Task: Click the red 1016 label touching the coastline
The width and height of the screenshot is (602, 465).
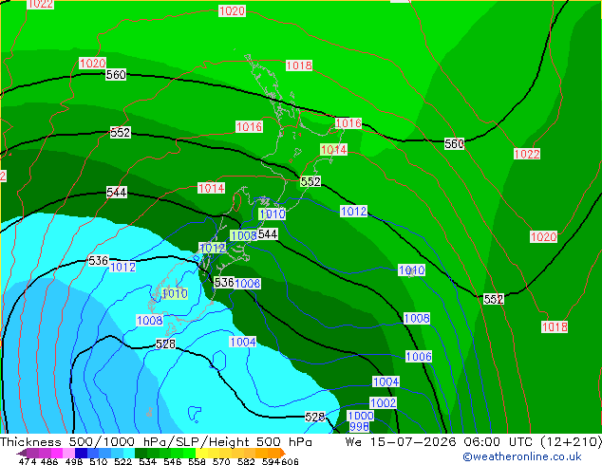Action: [348, 123]
